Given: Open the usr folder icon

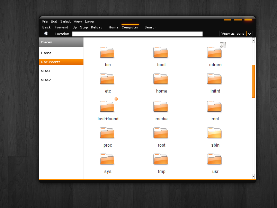Looking at the screenshot, I should point(214,159).
